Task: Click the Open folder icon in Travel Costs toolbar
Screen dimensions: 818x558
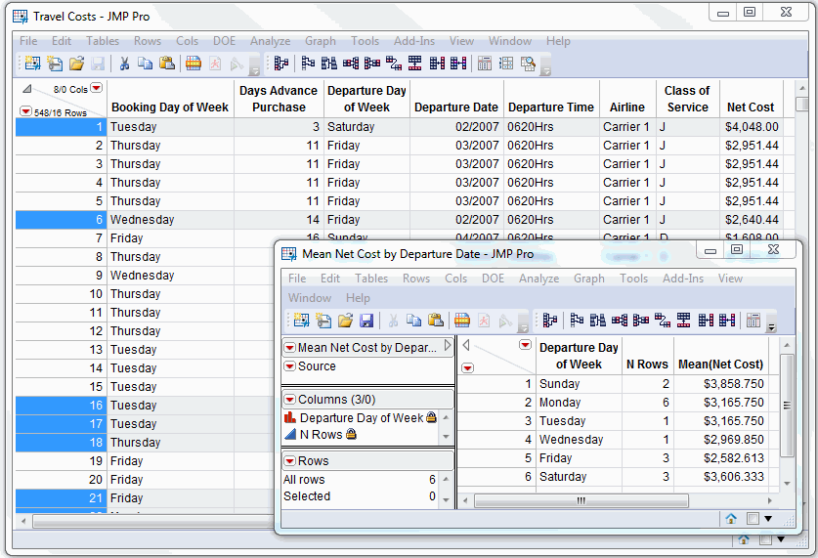Action: click(76, 64)
